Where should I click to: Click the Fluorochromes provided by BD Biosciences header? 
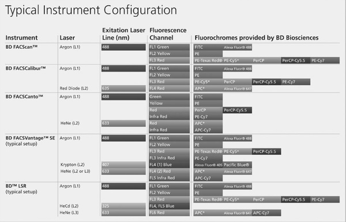pyautogui.click(x=257, y=37)
